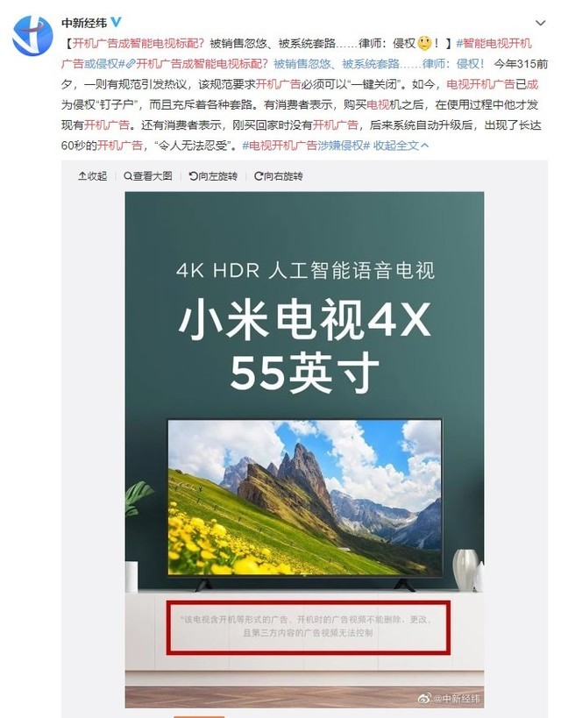Click the Xiaomi TV 4X poster image

click(x=304, y=449)
